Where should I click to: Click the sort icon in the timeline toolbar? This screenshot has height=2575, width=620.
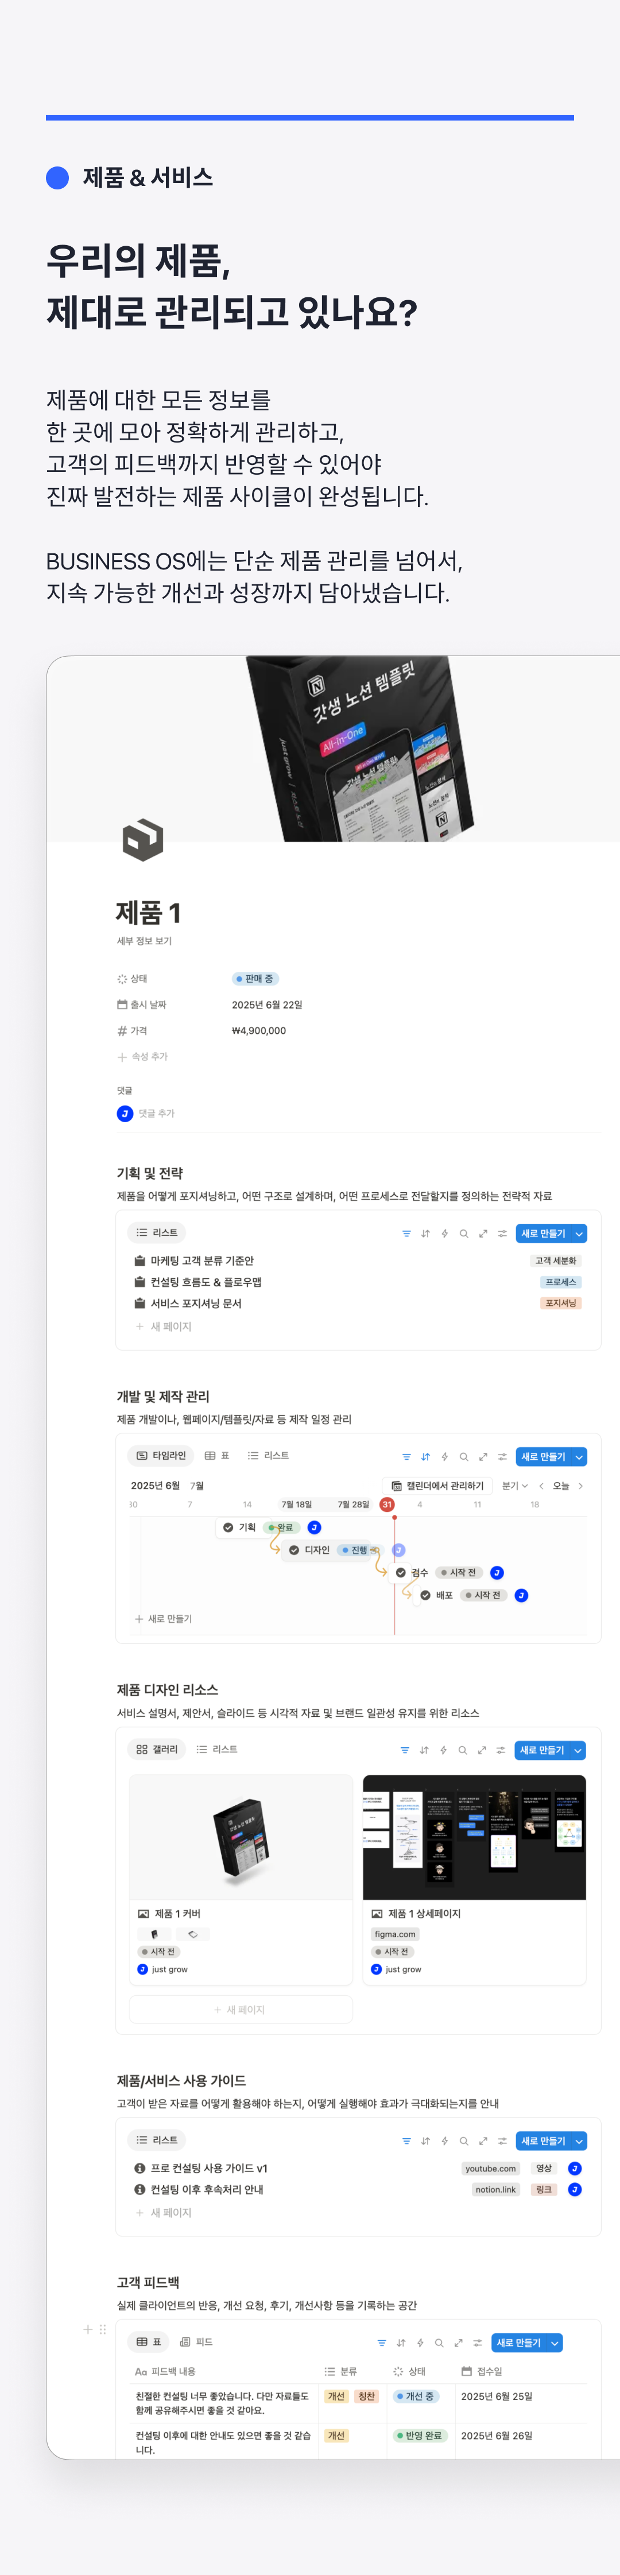(425, 1456)
